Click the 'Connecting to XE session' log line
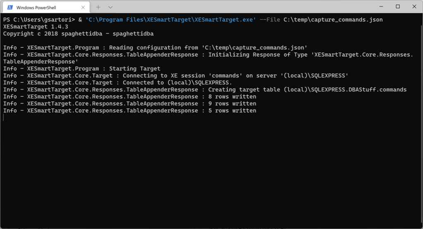 [x=176, y=76]
